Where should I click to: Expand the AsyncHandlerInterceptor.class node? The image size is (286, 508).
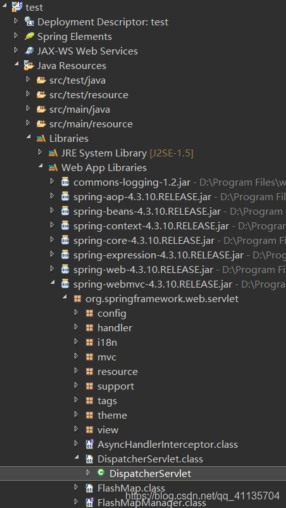(x=77, y=443)
